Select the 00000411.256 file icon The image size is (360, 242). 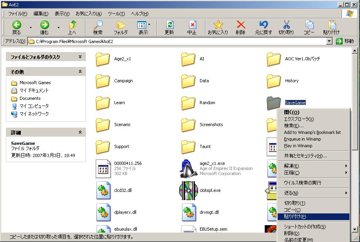coord(103,169)
